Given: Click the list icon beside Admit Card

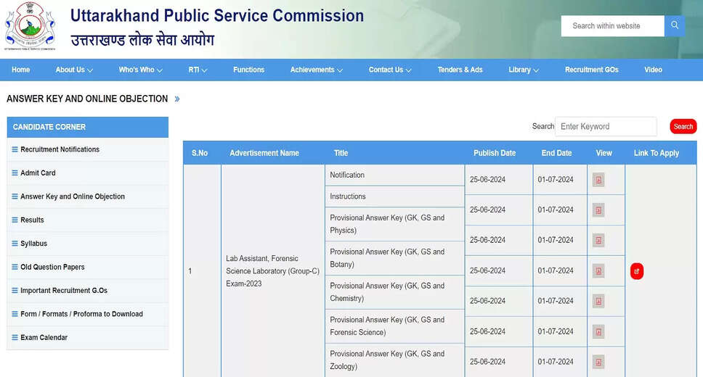Looking at the screenshot, I should (x=15, y=173).
